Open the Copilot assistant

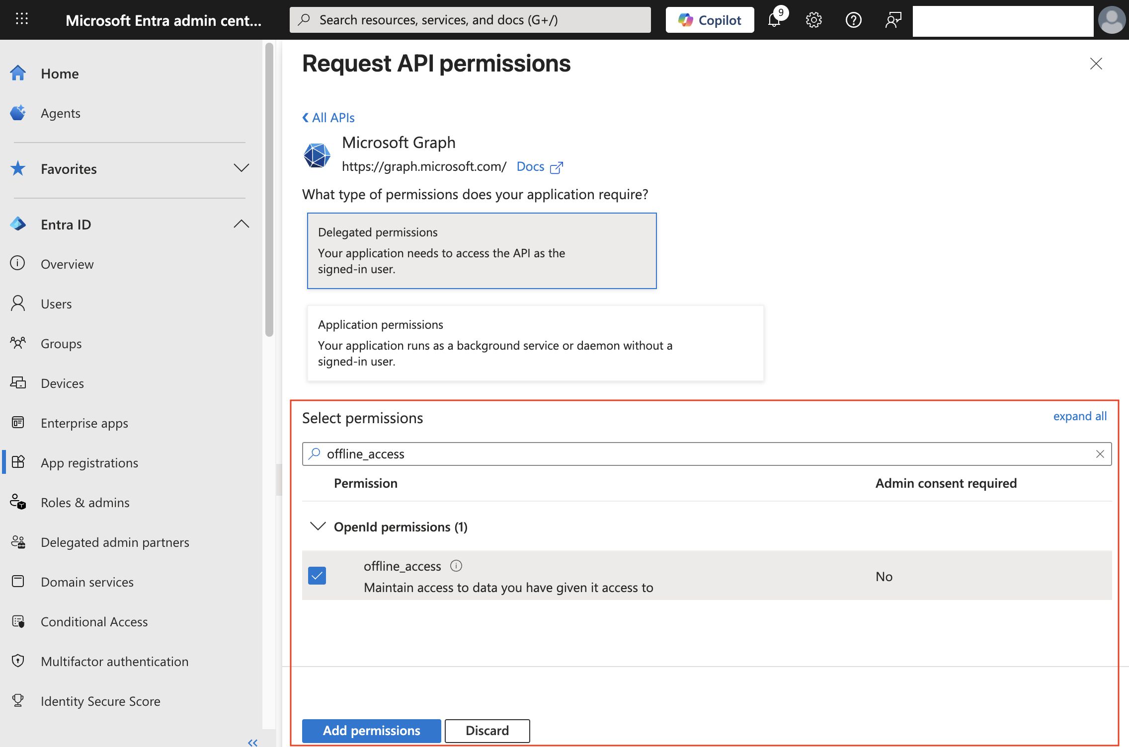(710, 20)
